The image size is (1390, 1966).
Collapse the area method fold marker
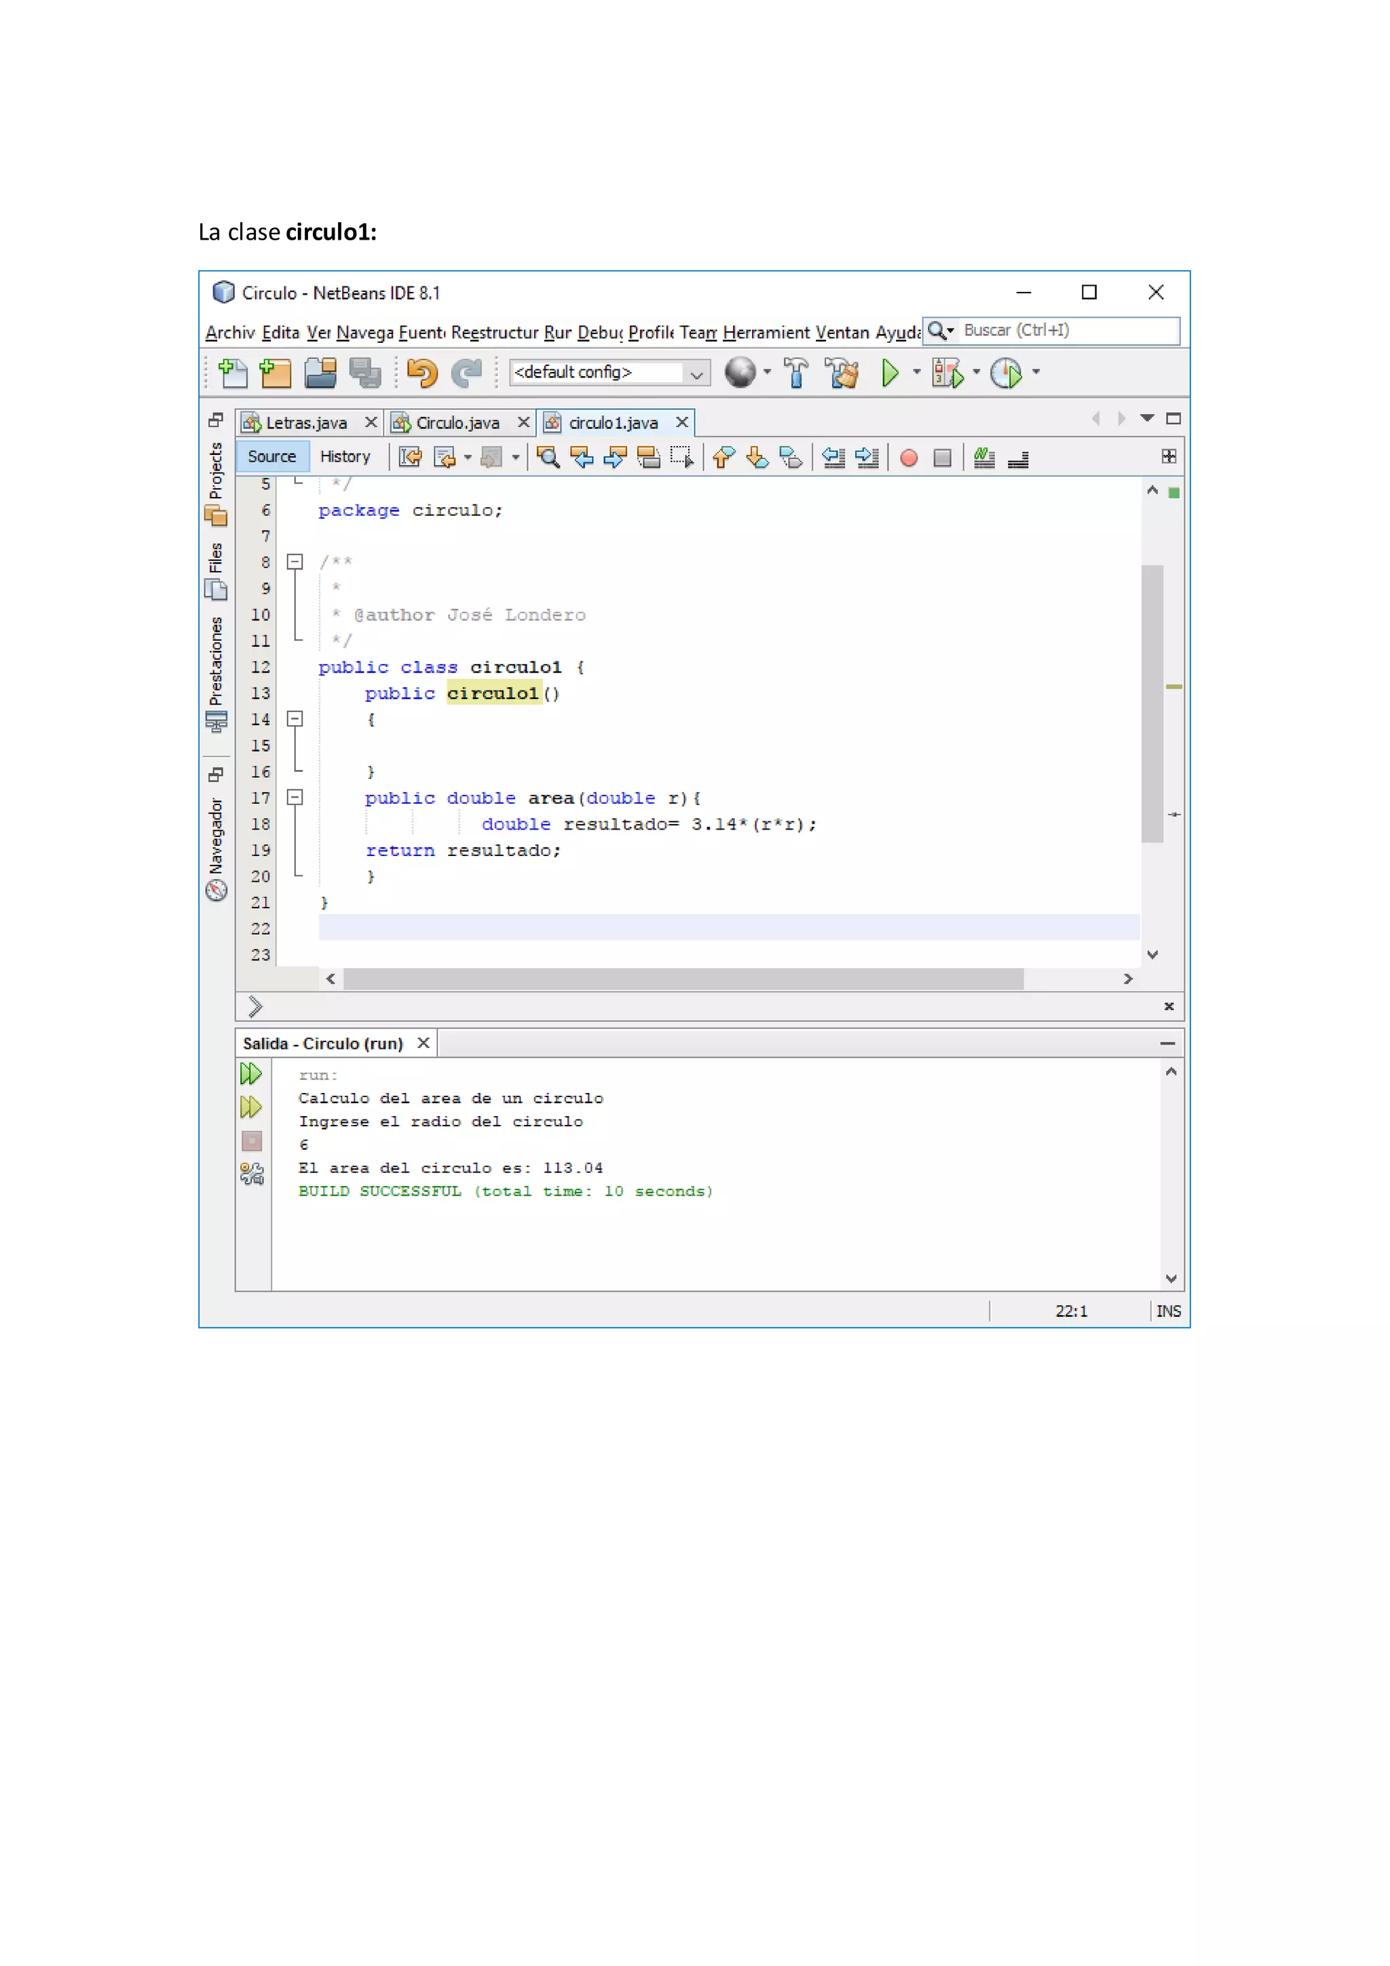295,798
